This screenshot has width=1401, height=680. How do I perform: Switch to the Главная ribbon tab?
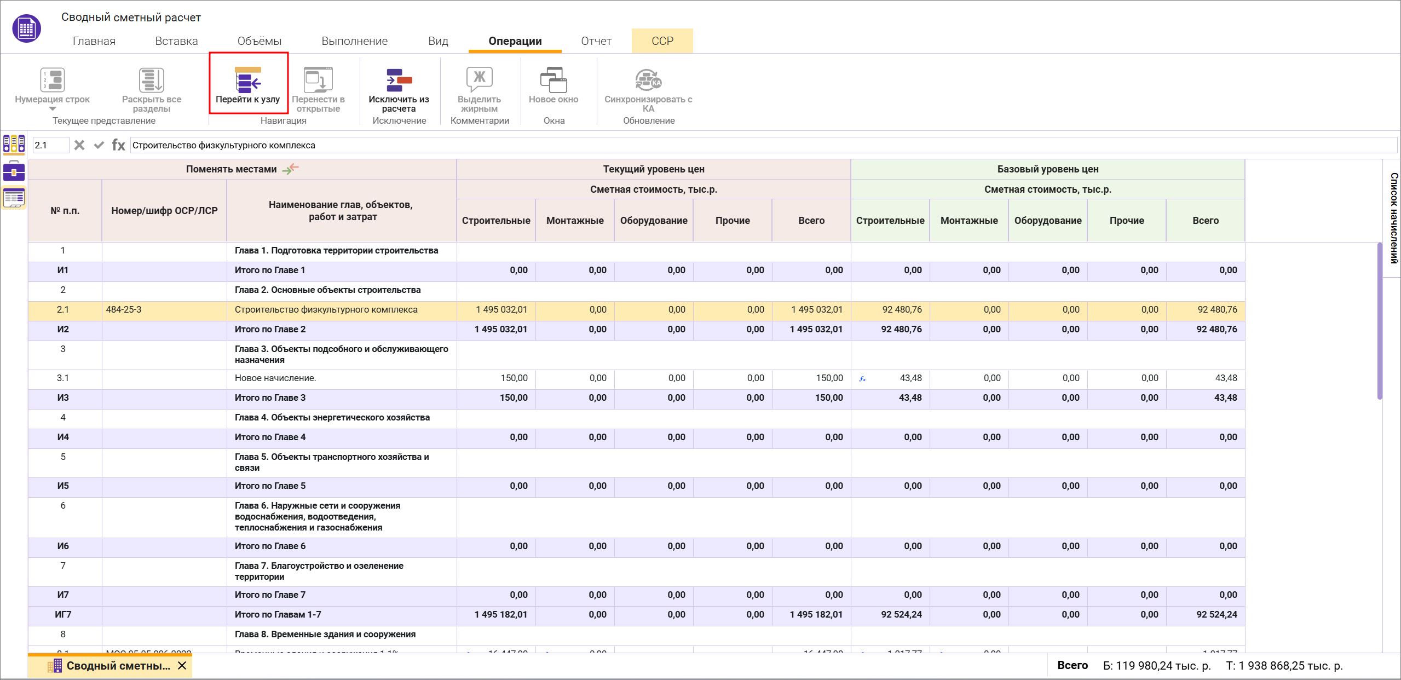point(94,41)
